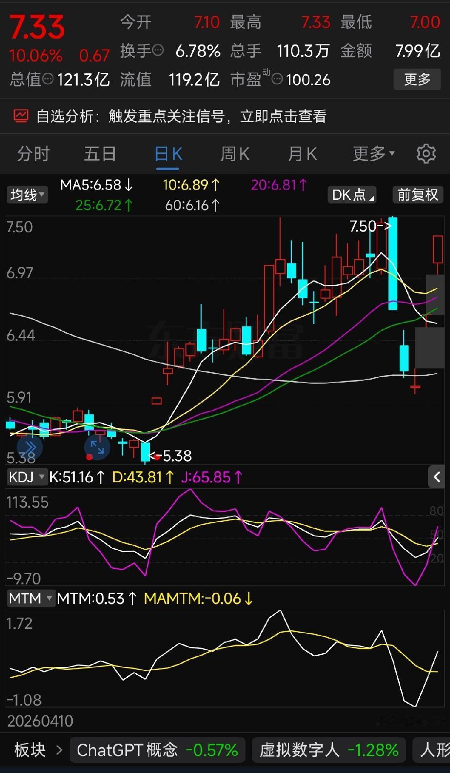Open the DK点 dropdown
Viewport: 450px width, 773px height.
[x=352, y=195]
